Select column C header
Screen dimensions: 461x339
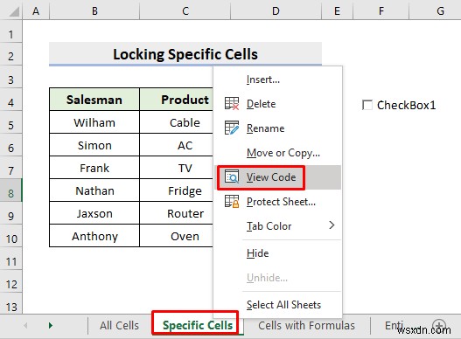pyautogui.click(x=185, y=11)
